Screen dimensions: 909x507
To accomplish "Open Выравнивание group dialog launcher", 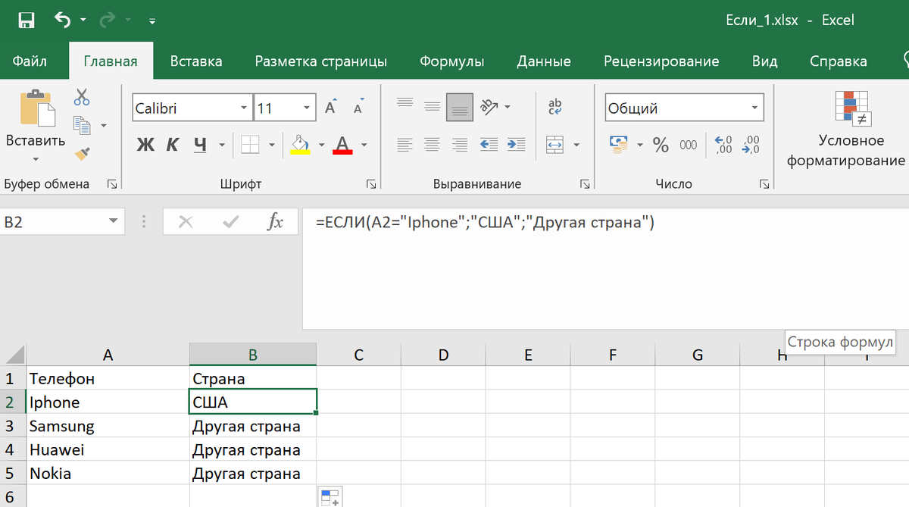I will pyautogui.click(x=586, y=183).
